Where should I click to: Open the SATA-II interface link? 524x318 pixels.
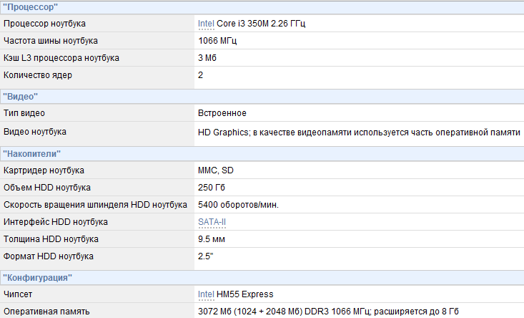click(212, 222)
